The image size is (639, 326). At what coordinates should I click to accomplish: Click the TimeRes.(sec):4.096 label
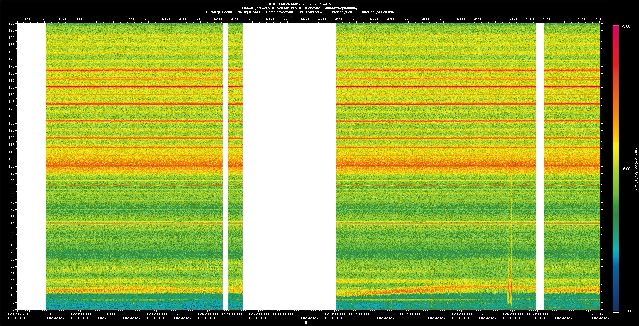pos(377,12)
